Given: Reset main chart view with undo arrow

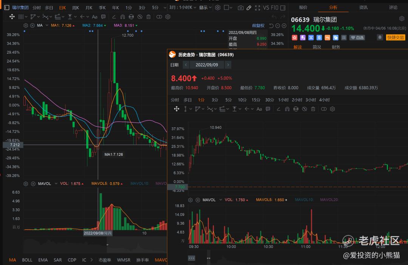Looking at the screenshot, I should (x=271, y=26).
